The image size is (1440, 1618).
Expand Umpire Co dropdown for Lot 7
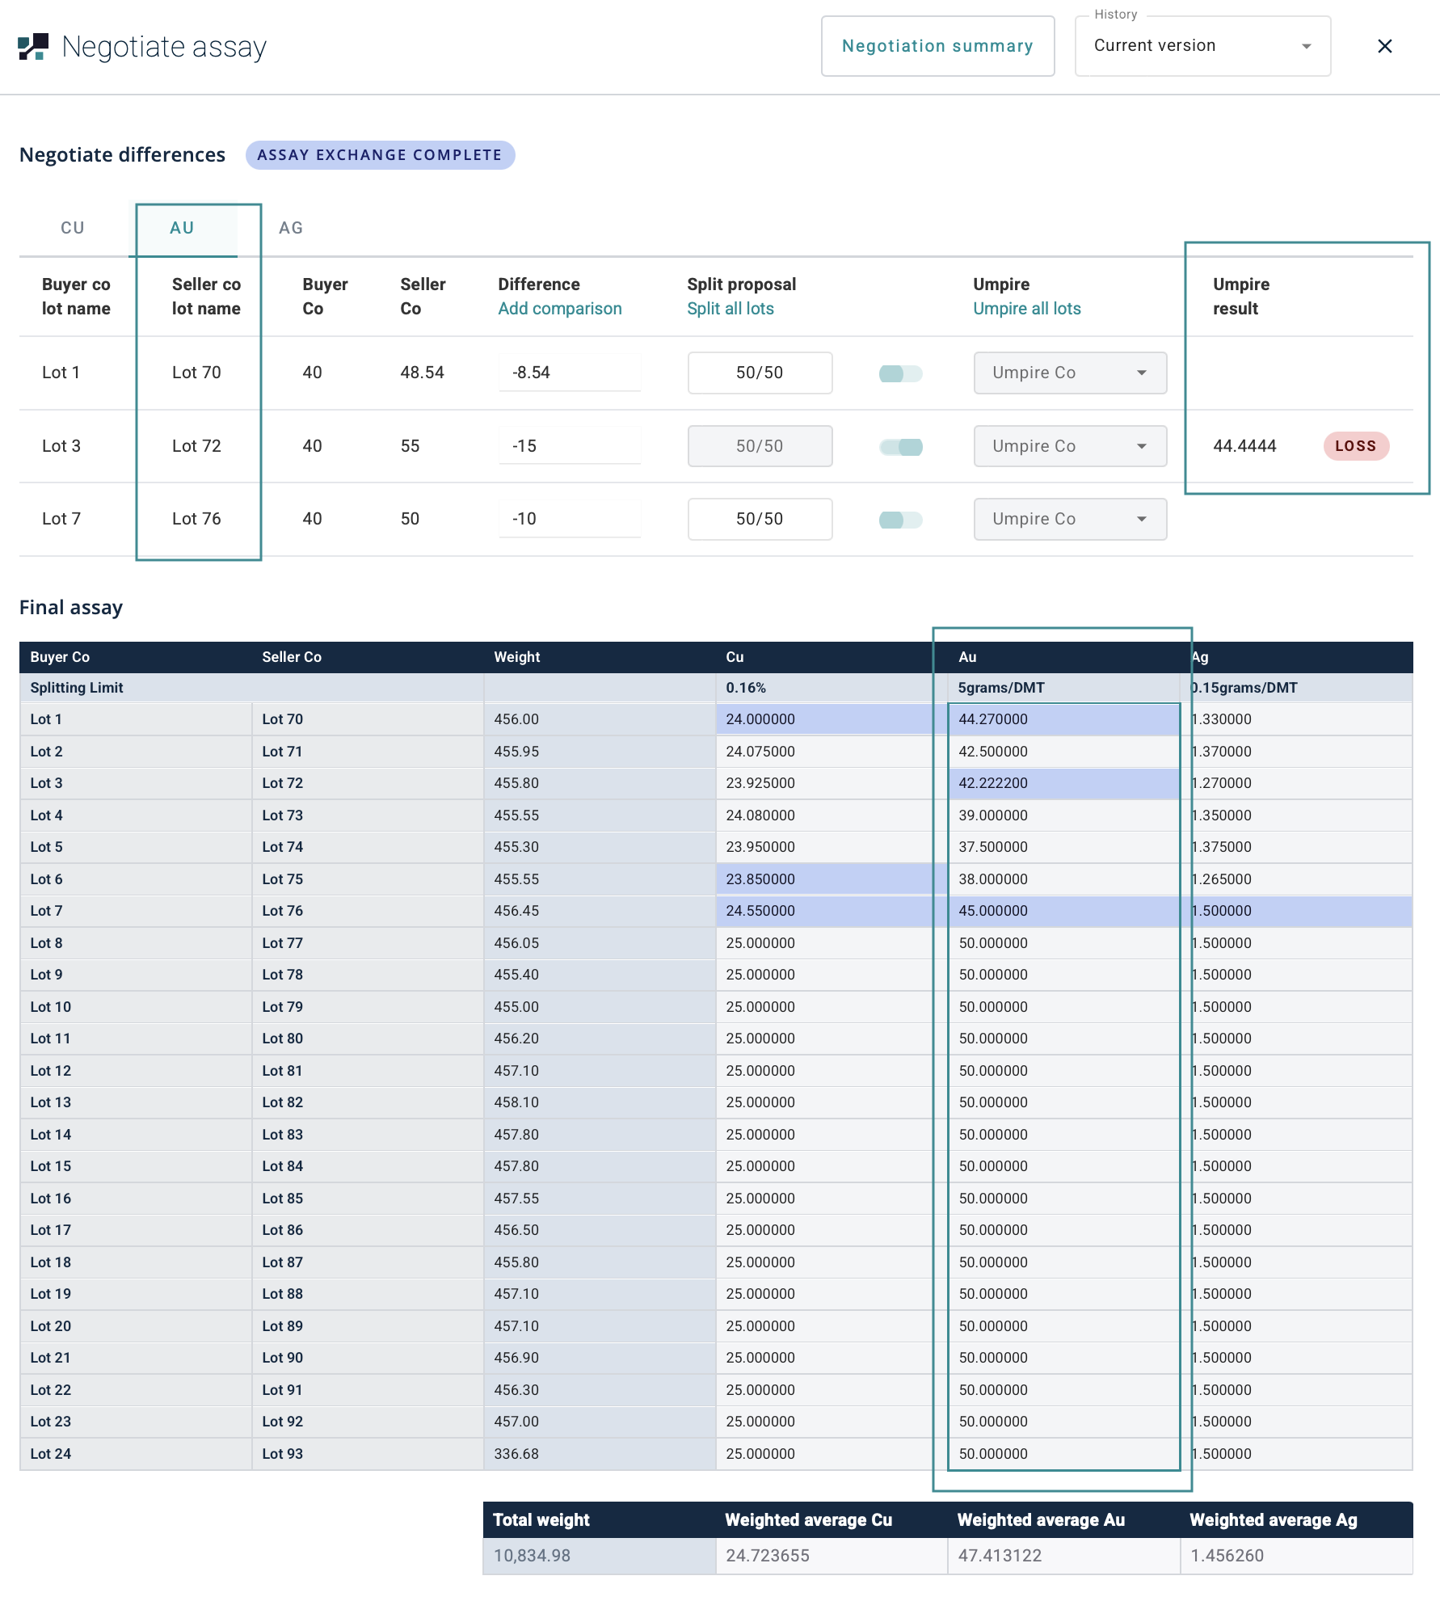pos(1069,520)
